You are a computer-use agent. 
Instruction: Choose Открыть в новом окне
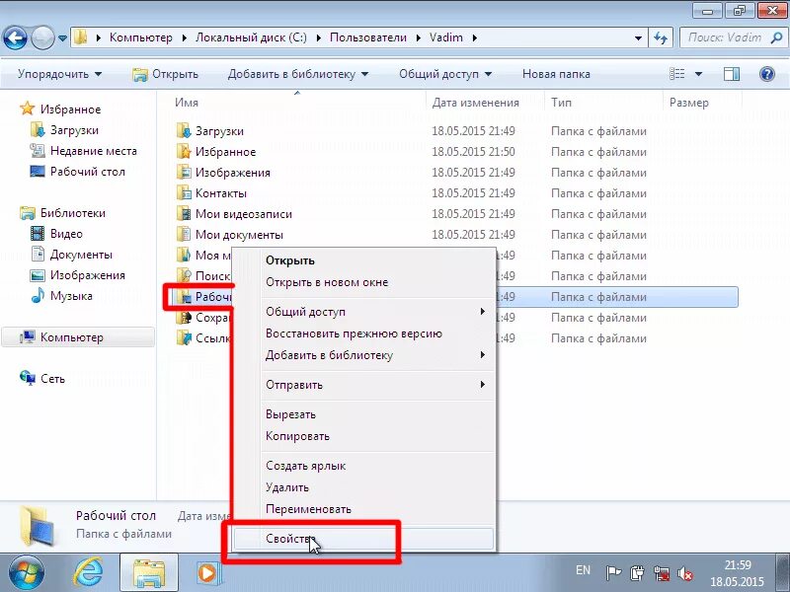point(363,282)
